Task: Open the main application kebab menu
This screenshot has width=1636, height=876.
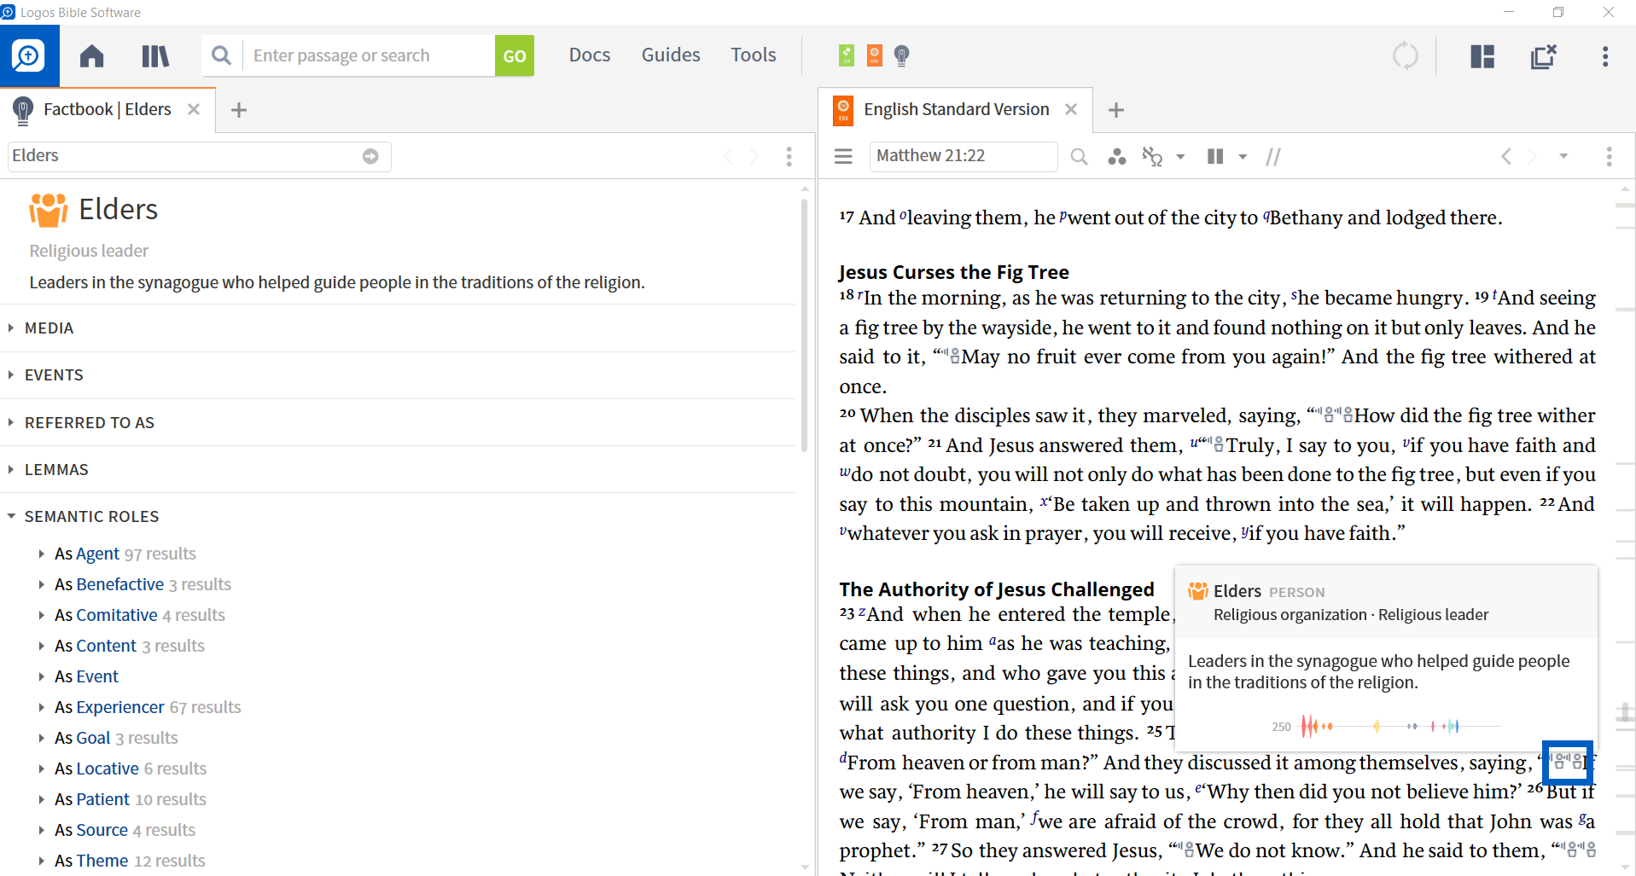Action: point(1605,56)
